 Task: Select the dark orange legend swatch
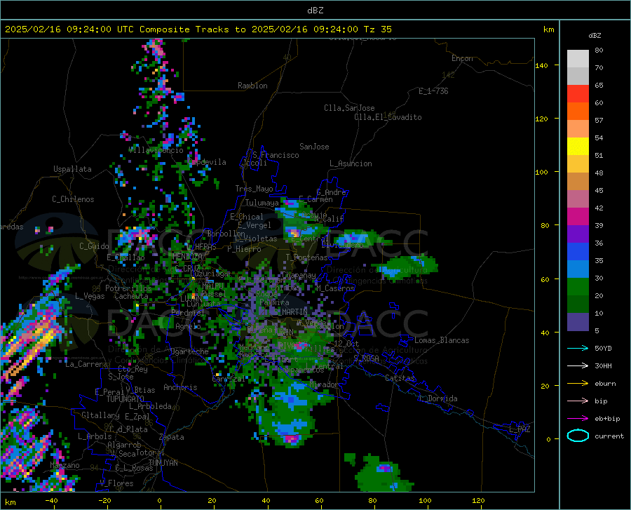[x=578, y=112]
